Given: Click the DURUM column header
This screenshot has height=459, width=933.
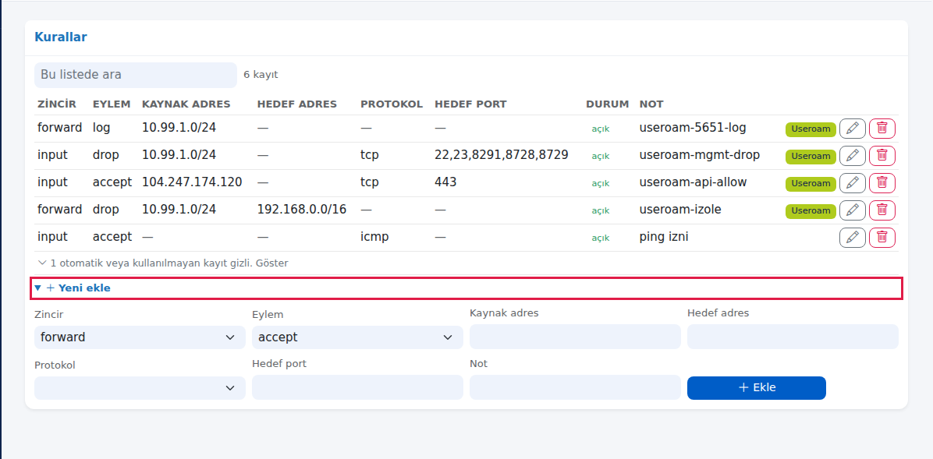Looking at the screenshot, I should coord(608,104).
